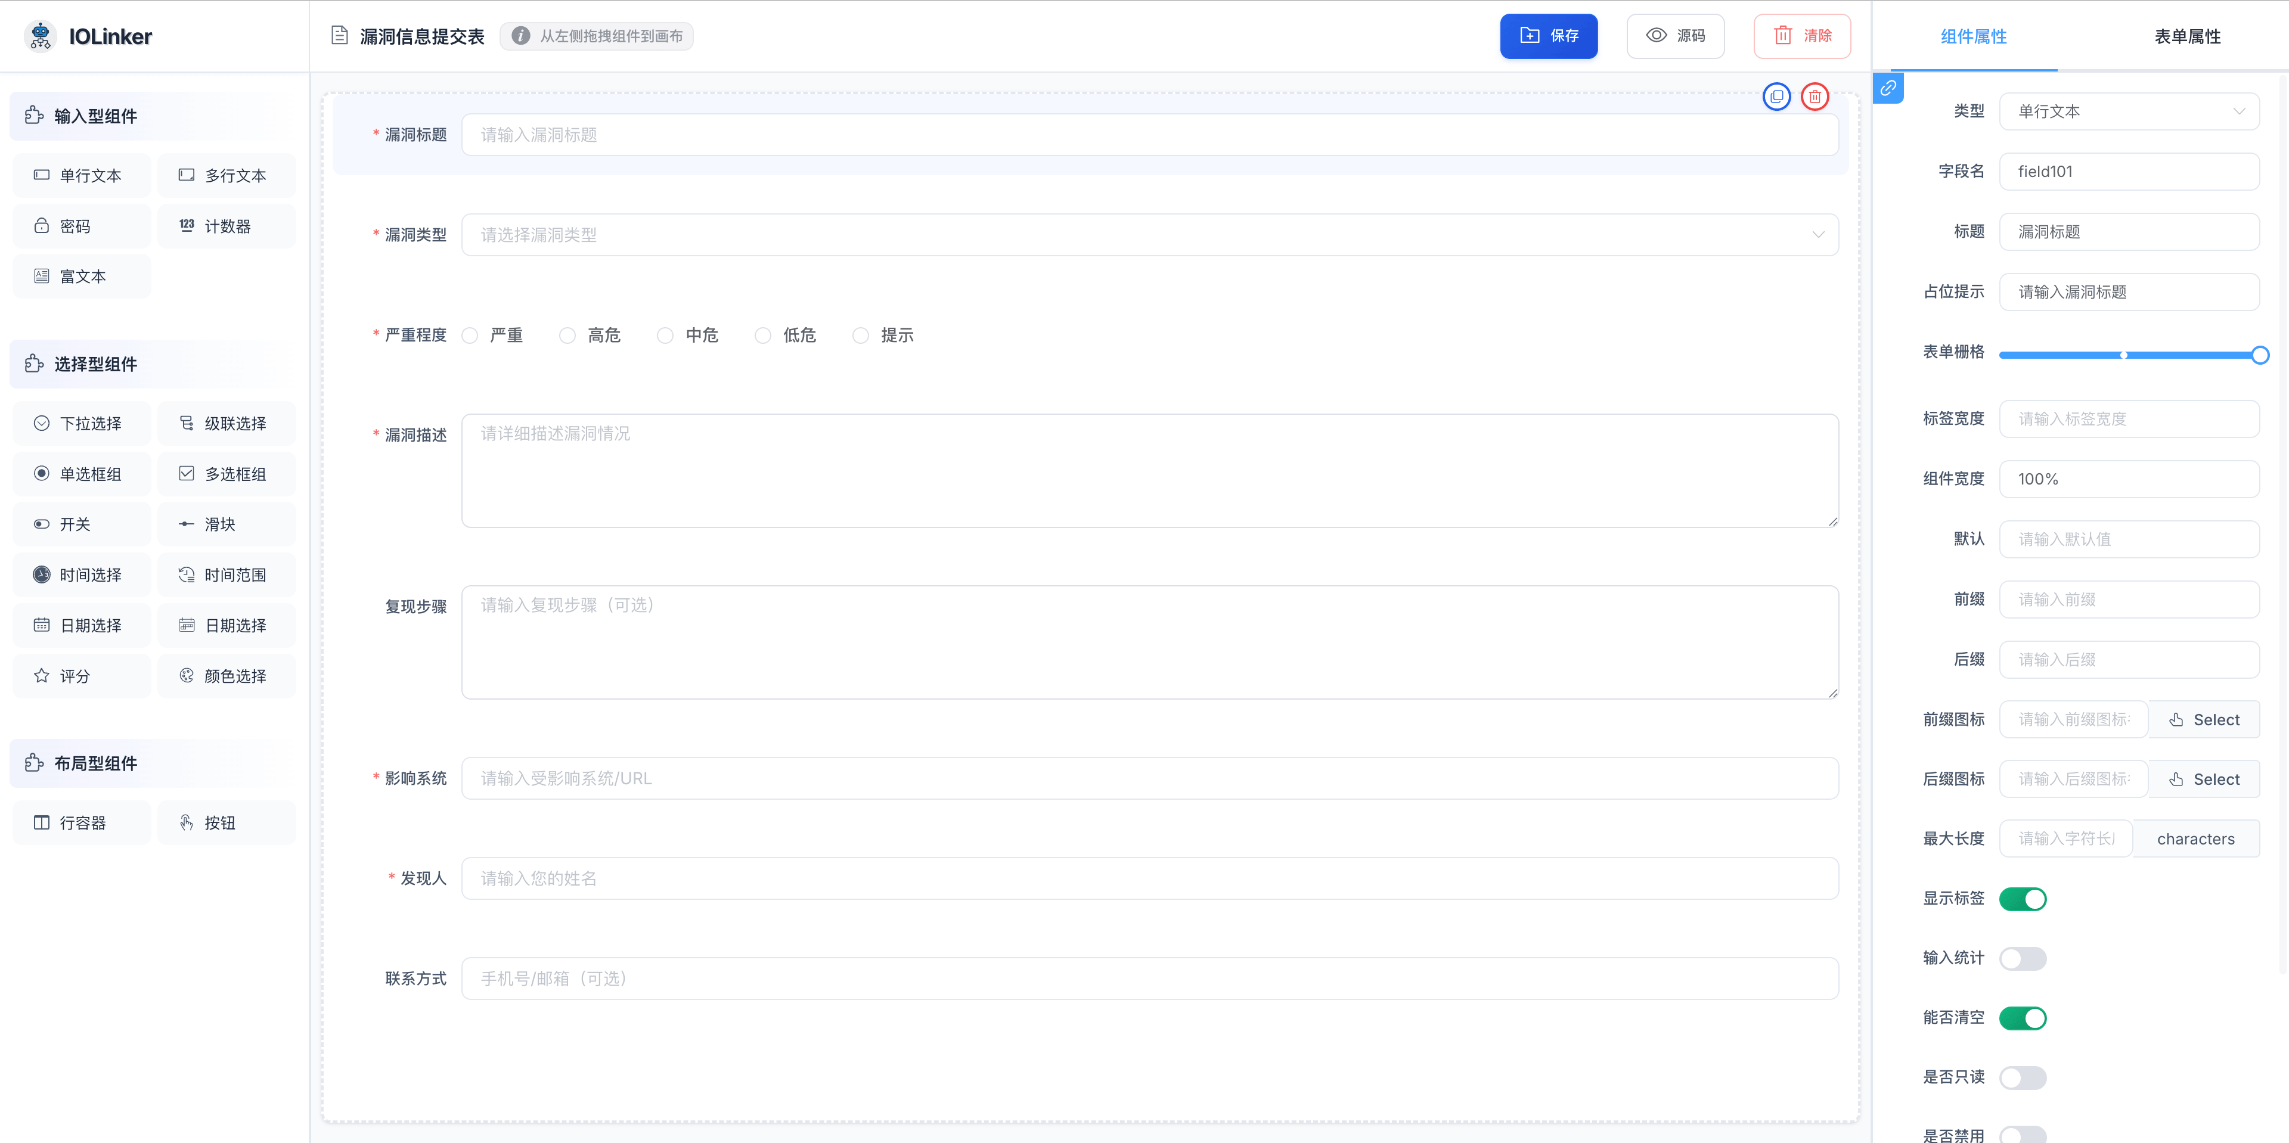Click the 最大长度 length input
This screenshot has width=2289, height=1143.
pos(2065,838)
